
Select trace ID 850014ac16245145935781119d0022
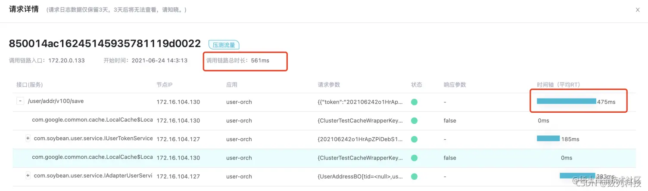tap(105, 43)
